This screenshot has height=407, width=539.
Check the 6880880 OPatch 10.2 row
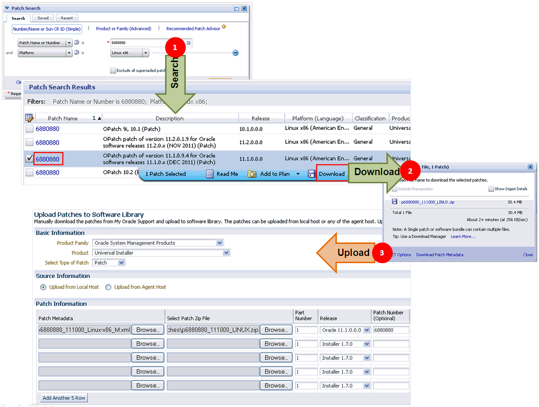29,172
